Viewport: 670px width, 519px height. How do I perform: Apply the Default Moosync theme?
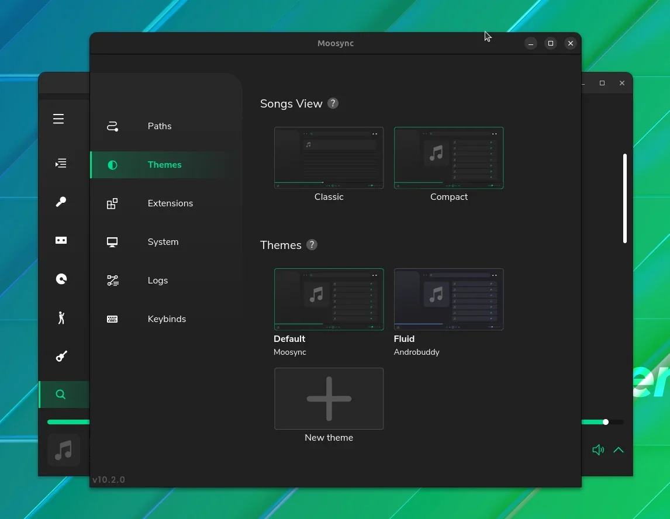coord(329,299)
